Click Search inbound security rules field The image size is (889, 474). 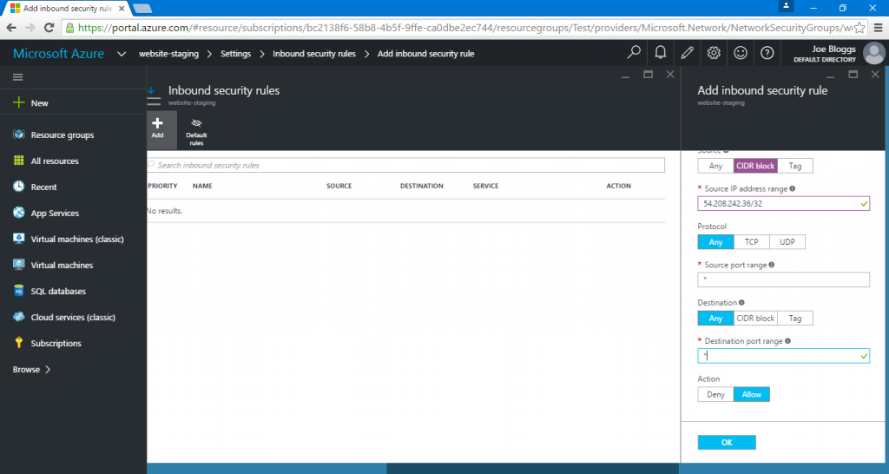[x=406, y=165]
